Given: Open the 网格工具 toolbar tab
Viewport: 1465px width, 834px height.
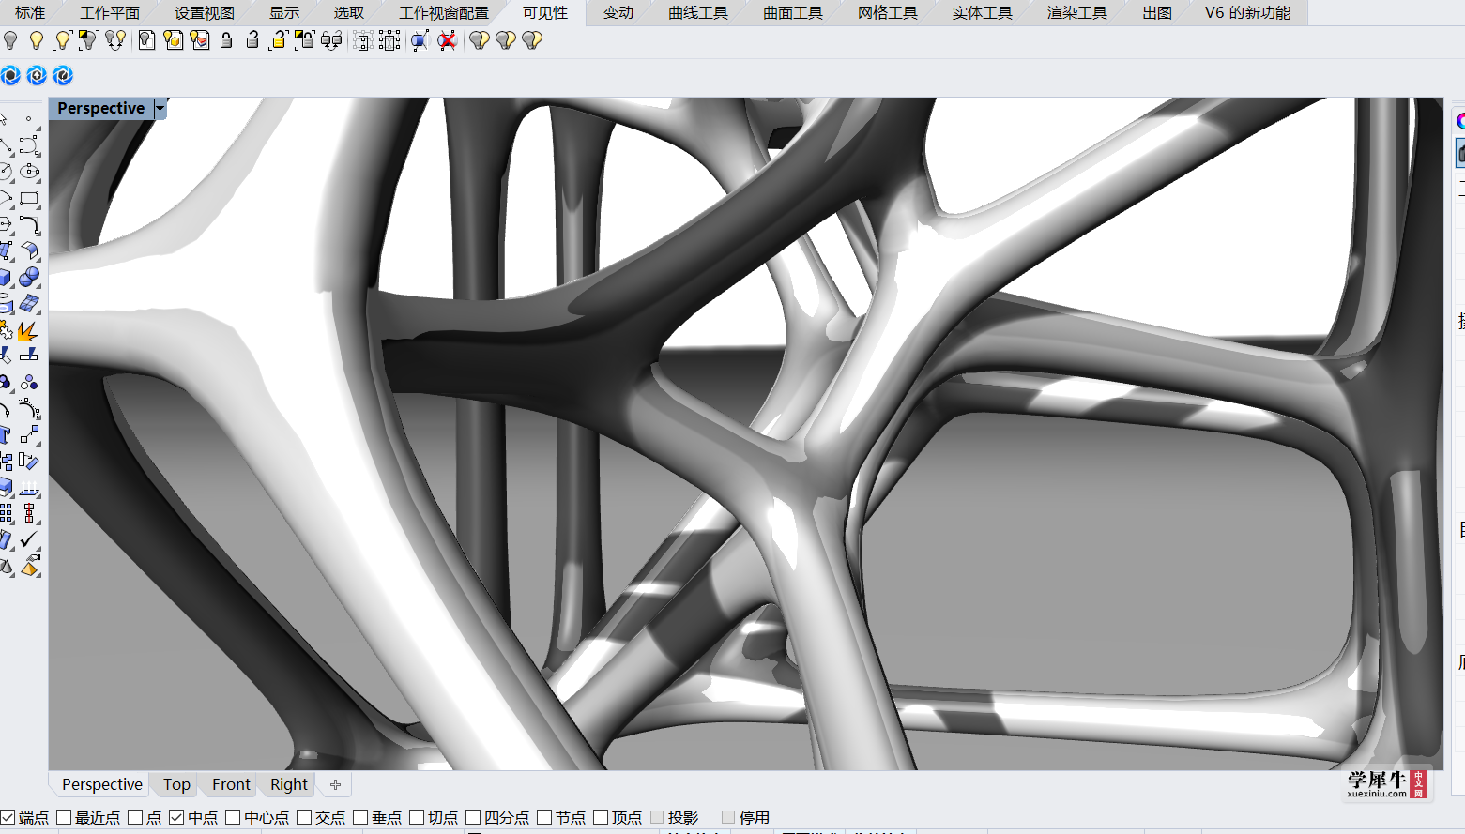Looking at the screenshot, I should tap(888, 12).
